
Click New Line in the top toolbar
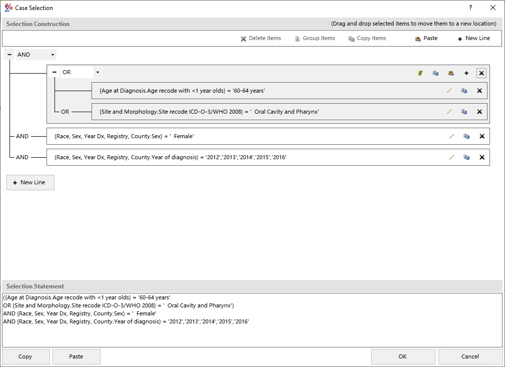pyautogui.click(x=472, y=38)
